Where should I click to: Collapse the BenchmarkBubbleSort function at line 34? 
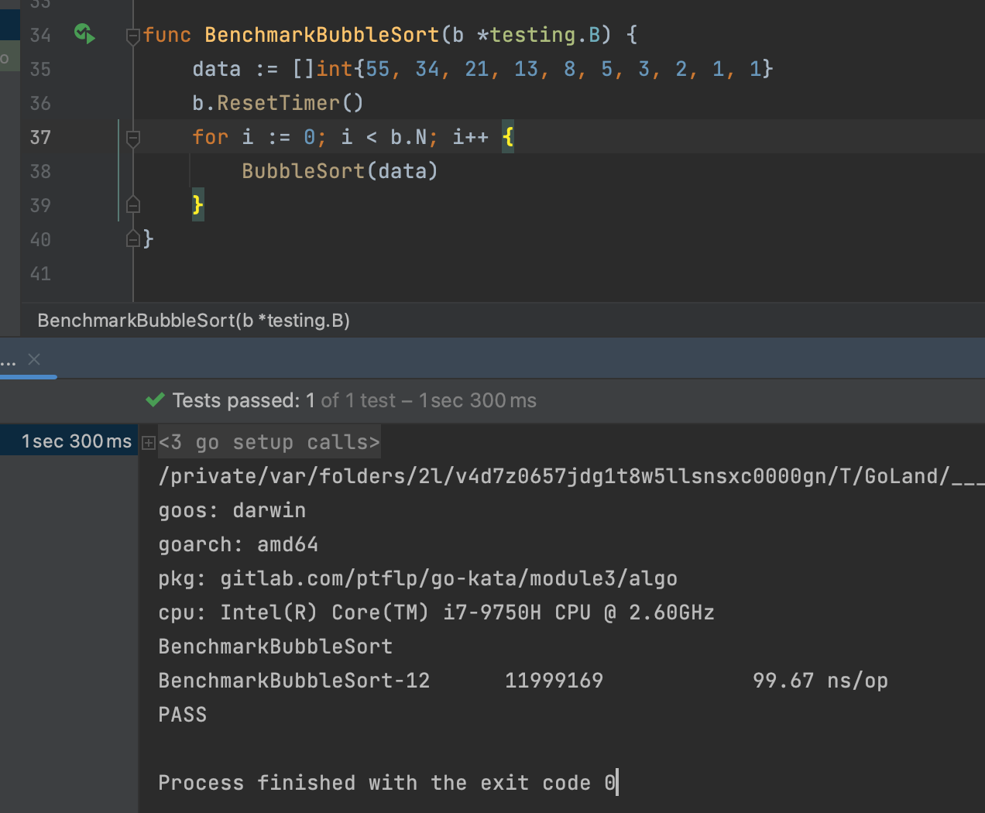[x=132, y=36]
